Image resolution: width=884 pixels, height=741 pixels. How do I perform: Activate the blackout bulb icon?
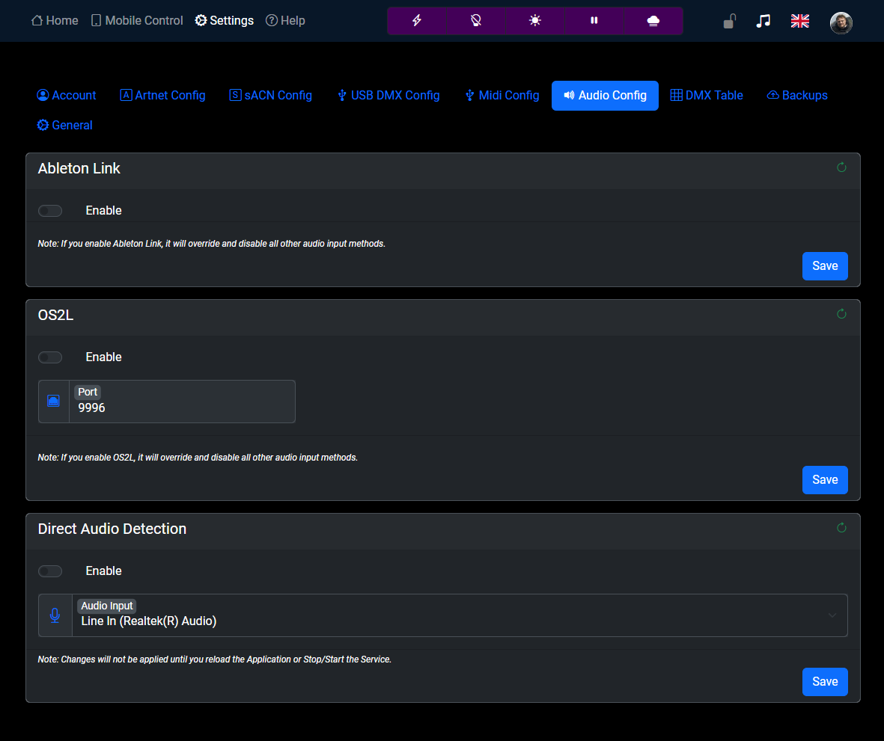[476, 21]
